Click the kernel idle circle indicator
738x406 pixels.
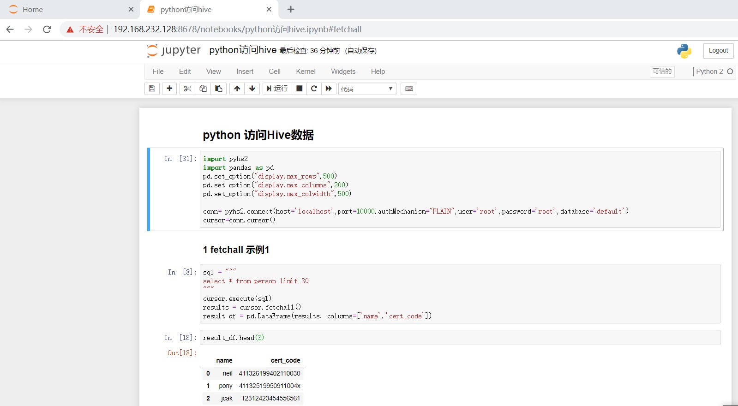[730, 72]
